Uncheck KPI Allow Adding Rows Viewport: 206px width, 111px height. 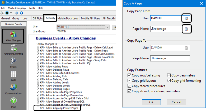pyautogui.click(x=38, y=66)
